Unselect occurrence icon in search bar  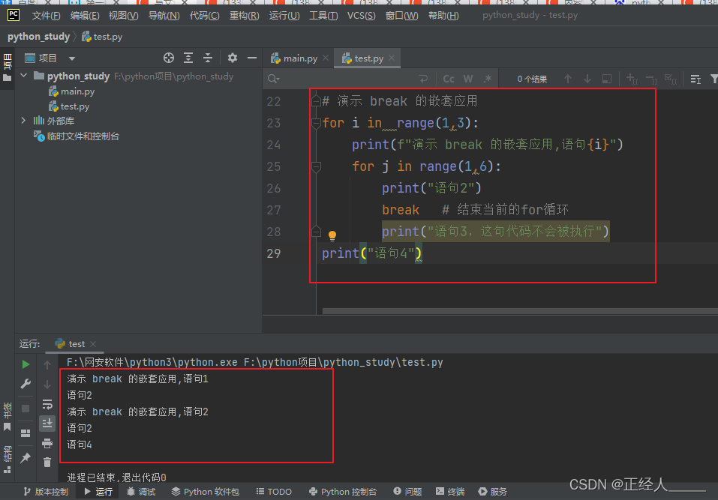(x=651, y=79)
